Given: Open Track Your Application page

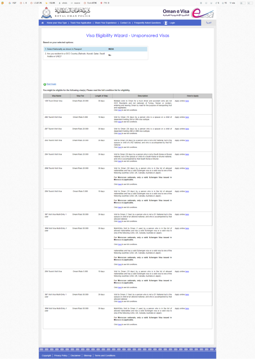Looking at the screenshot, I should tap(81, 23).
